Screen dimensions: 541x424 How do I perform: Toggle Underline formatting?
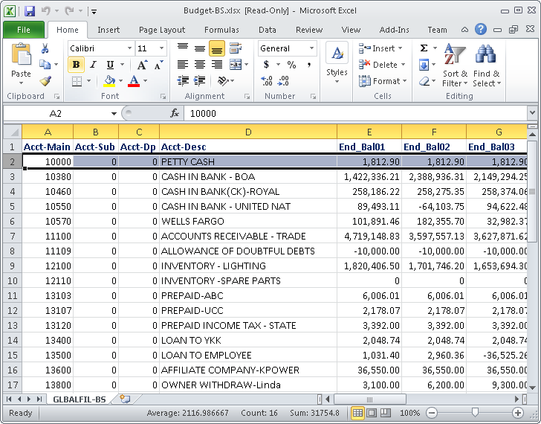pyautogui.click(x=110, y=65)
